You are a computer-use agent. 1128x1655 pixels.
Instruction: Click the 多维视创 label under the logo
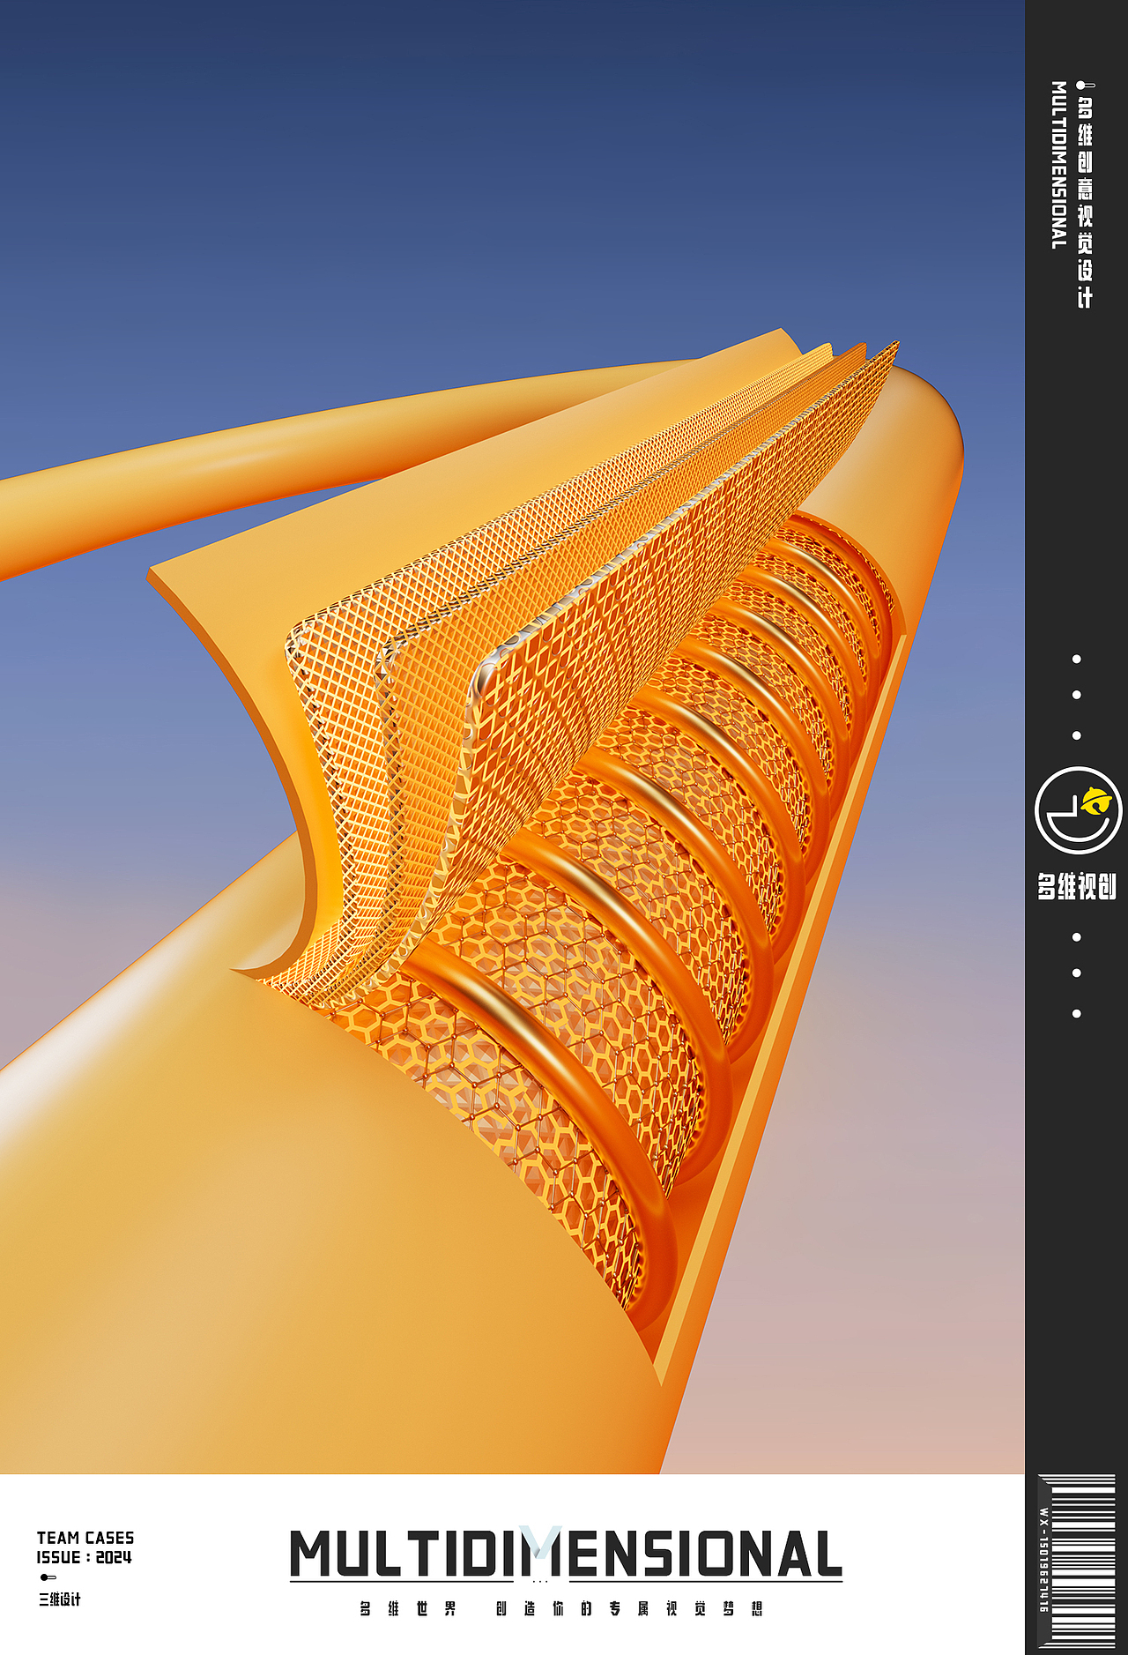1077,885
